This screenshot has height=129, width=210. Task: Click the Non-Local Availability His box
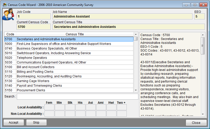pos(80,114)
